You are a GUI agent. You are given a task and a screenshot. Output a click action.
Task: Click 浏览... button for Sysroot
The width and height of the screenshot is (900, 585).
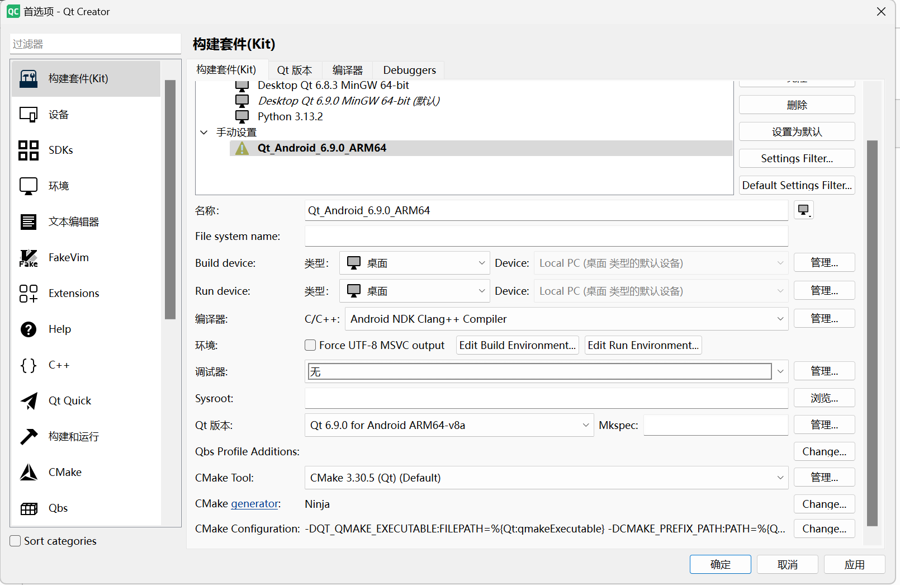tap(825, 398)
